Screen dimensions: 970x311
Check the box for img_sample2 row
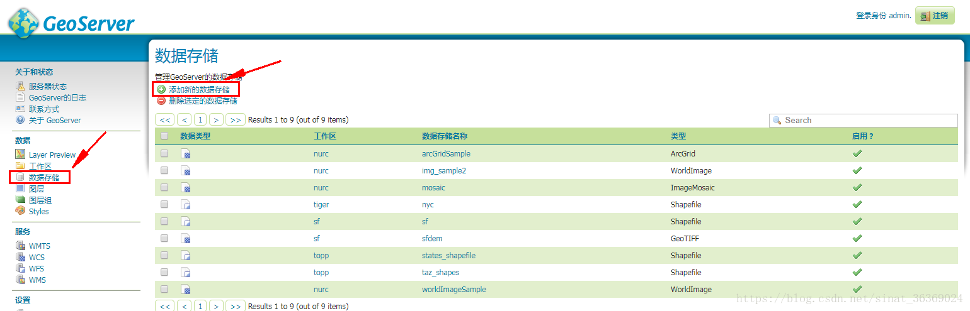pyautogui.click(x=164, y=170)
